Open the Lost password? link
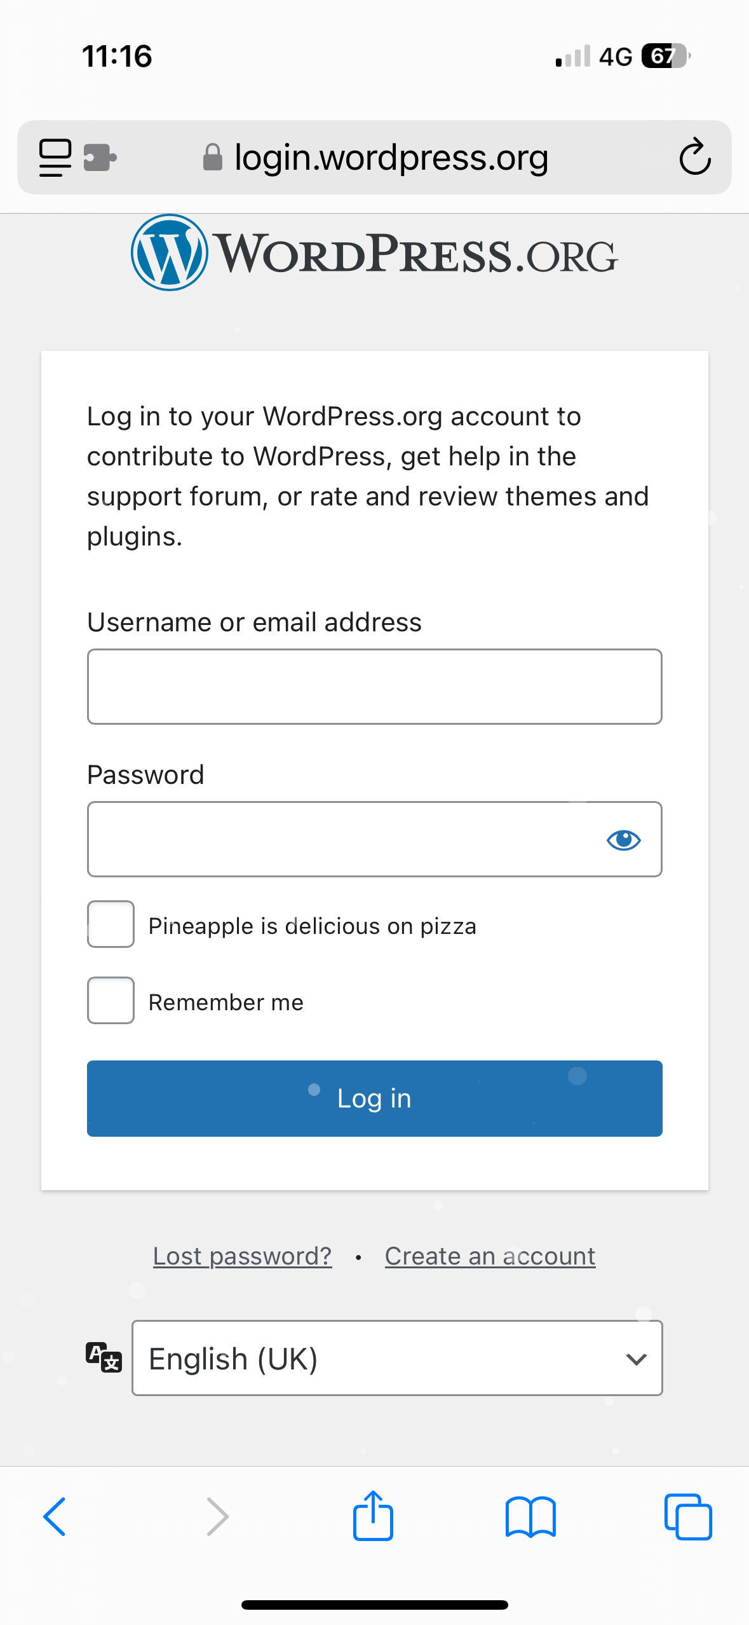749x1625 pixels. tap(243, 1256)
